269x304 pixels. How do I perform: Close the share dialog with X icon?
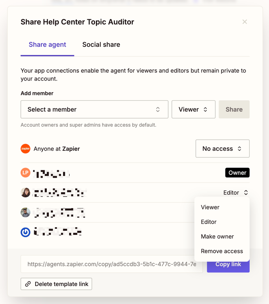coord(245,22)
